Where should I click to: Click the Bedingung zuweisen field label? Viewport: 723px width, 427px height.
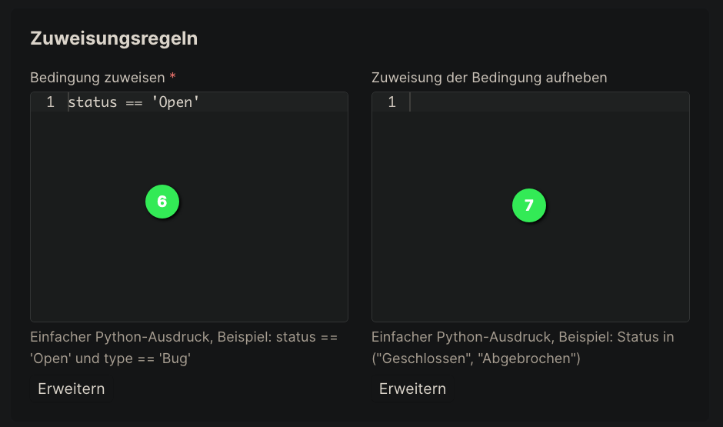pos(97,78)
